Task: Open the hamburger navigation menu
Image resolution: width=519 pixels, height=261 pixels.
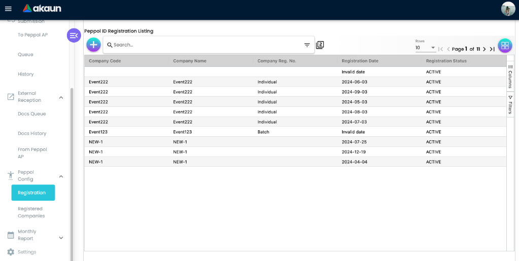Action: click(8, 9)
